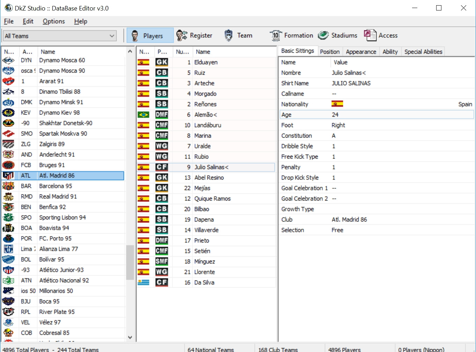This screenshot has height=352, width=476.
Task: Open the Access section
Action: (381, 35)
